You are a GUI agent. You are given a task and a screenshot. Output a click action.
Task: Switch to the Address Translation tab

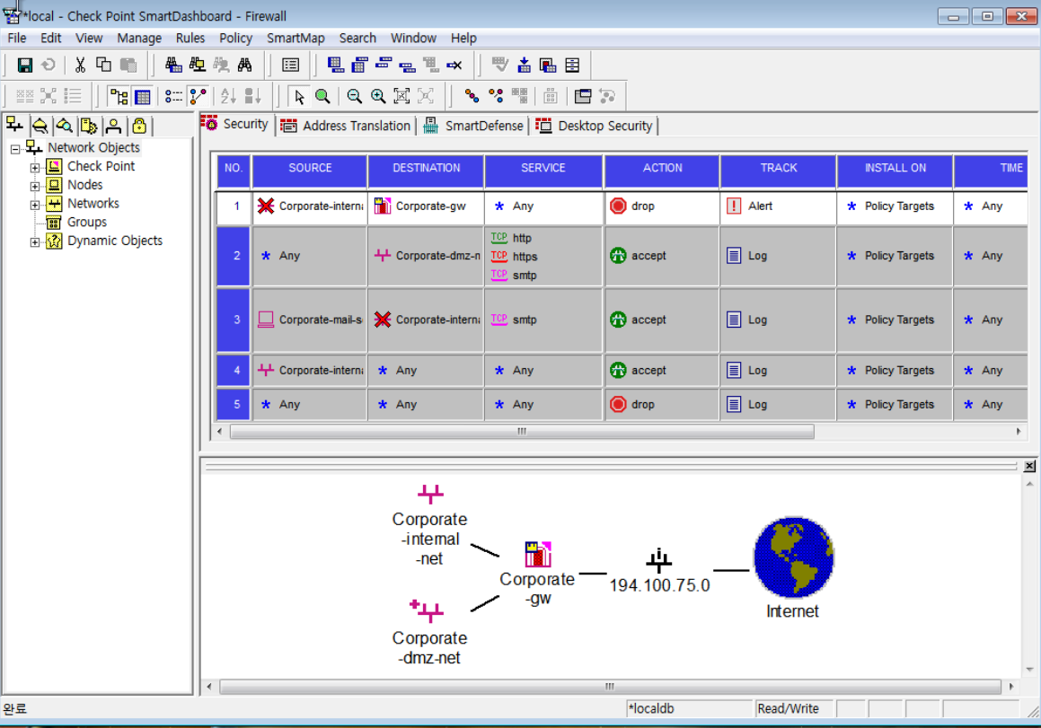coord(346,126)
